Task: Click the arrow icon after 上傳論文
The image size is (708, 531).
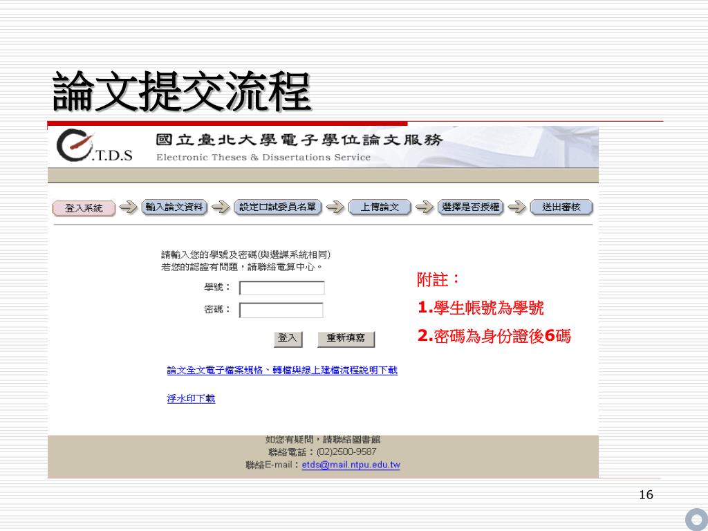Action: (x=425, y=207)
